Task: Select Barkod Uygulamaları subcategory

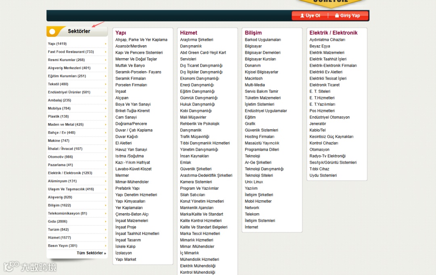Action: pos(263,40)
